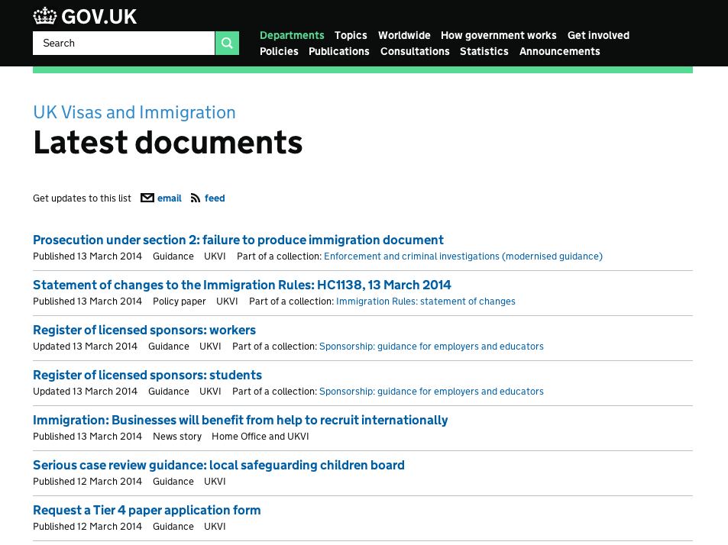728x545 pixels.
Task: Open Register of licensed sponsors: workers
Action: pyautogui.click(x=144, y=330)
